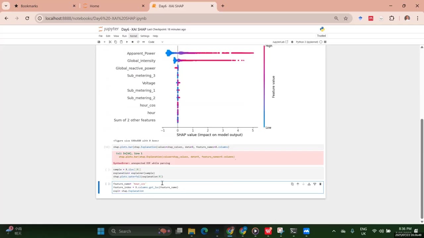Open the cell type Code dropdown
The height and width of the screenshot is (238, 424).
156,42
